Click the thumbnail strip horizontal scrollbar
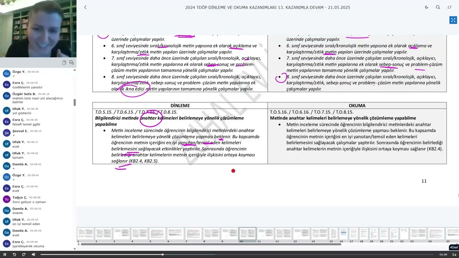459x258 pixels. [211, 244]
